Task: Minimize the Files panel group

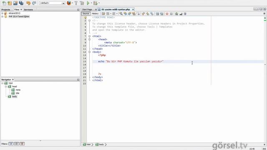Action: tap(78, 10)
